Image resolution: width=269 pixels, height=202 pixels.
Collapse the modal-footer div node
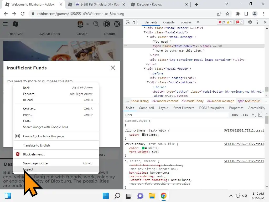click(x=144, y=68)
